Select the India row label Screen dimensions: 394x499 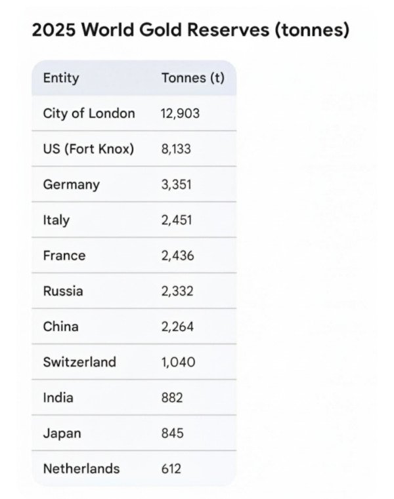58,397
